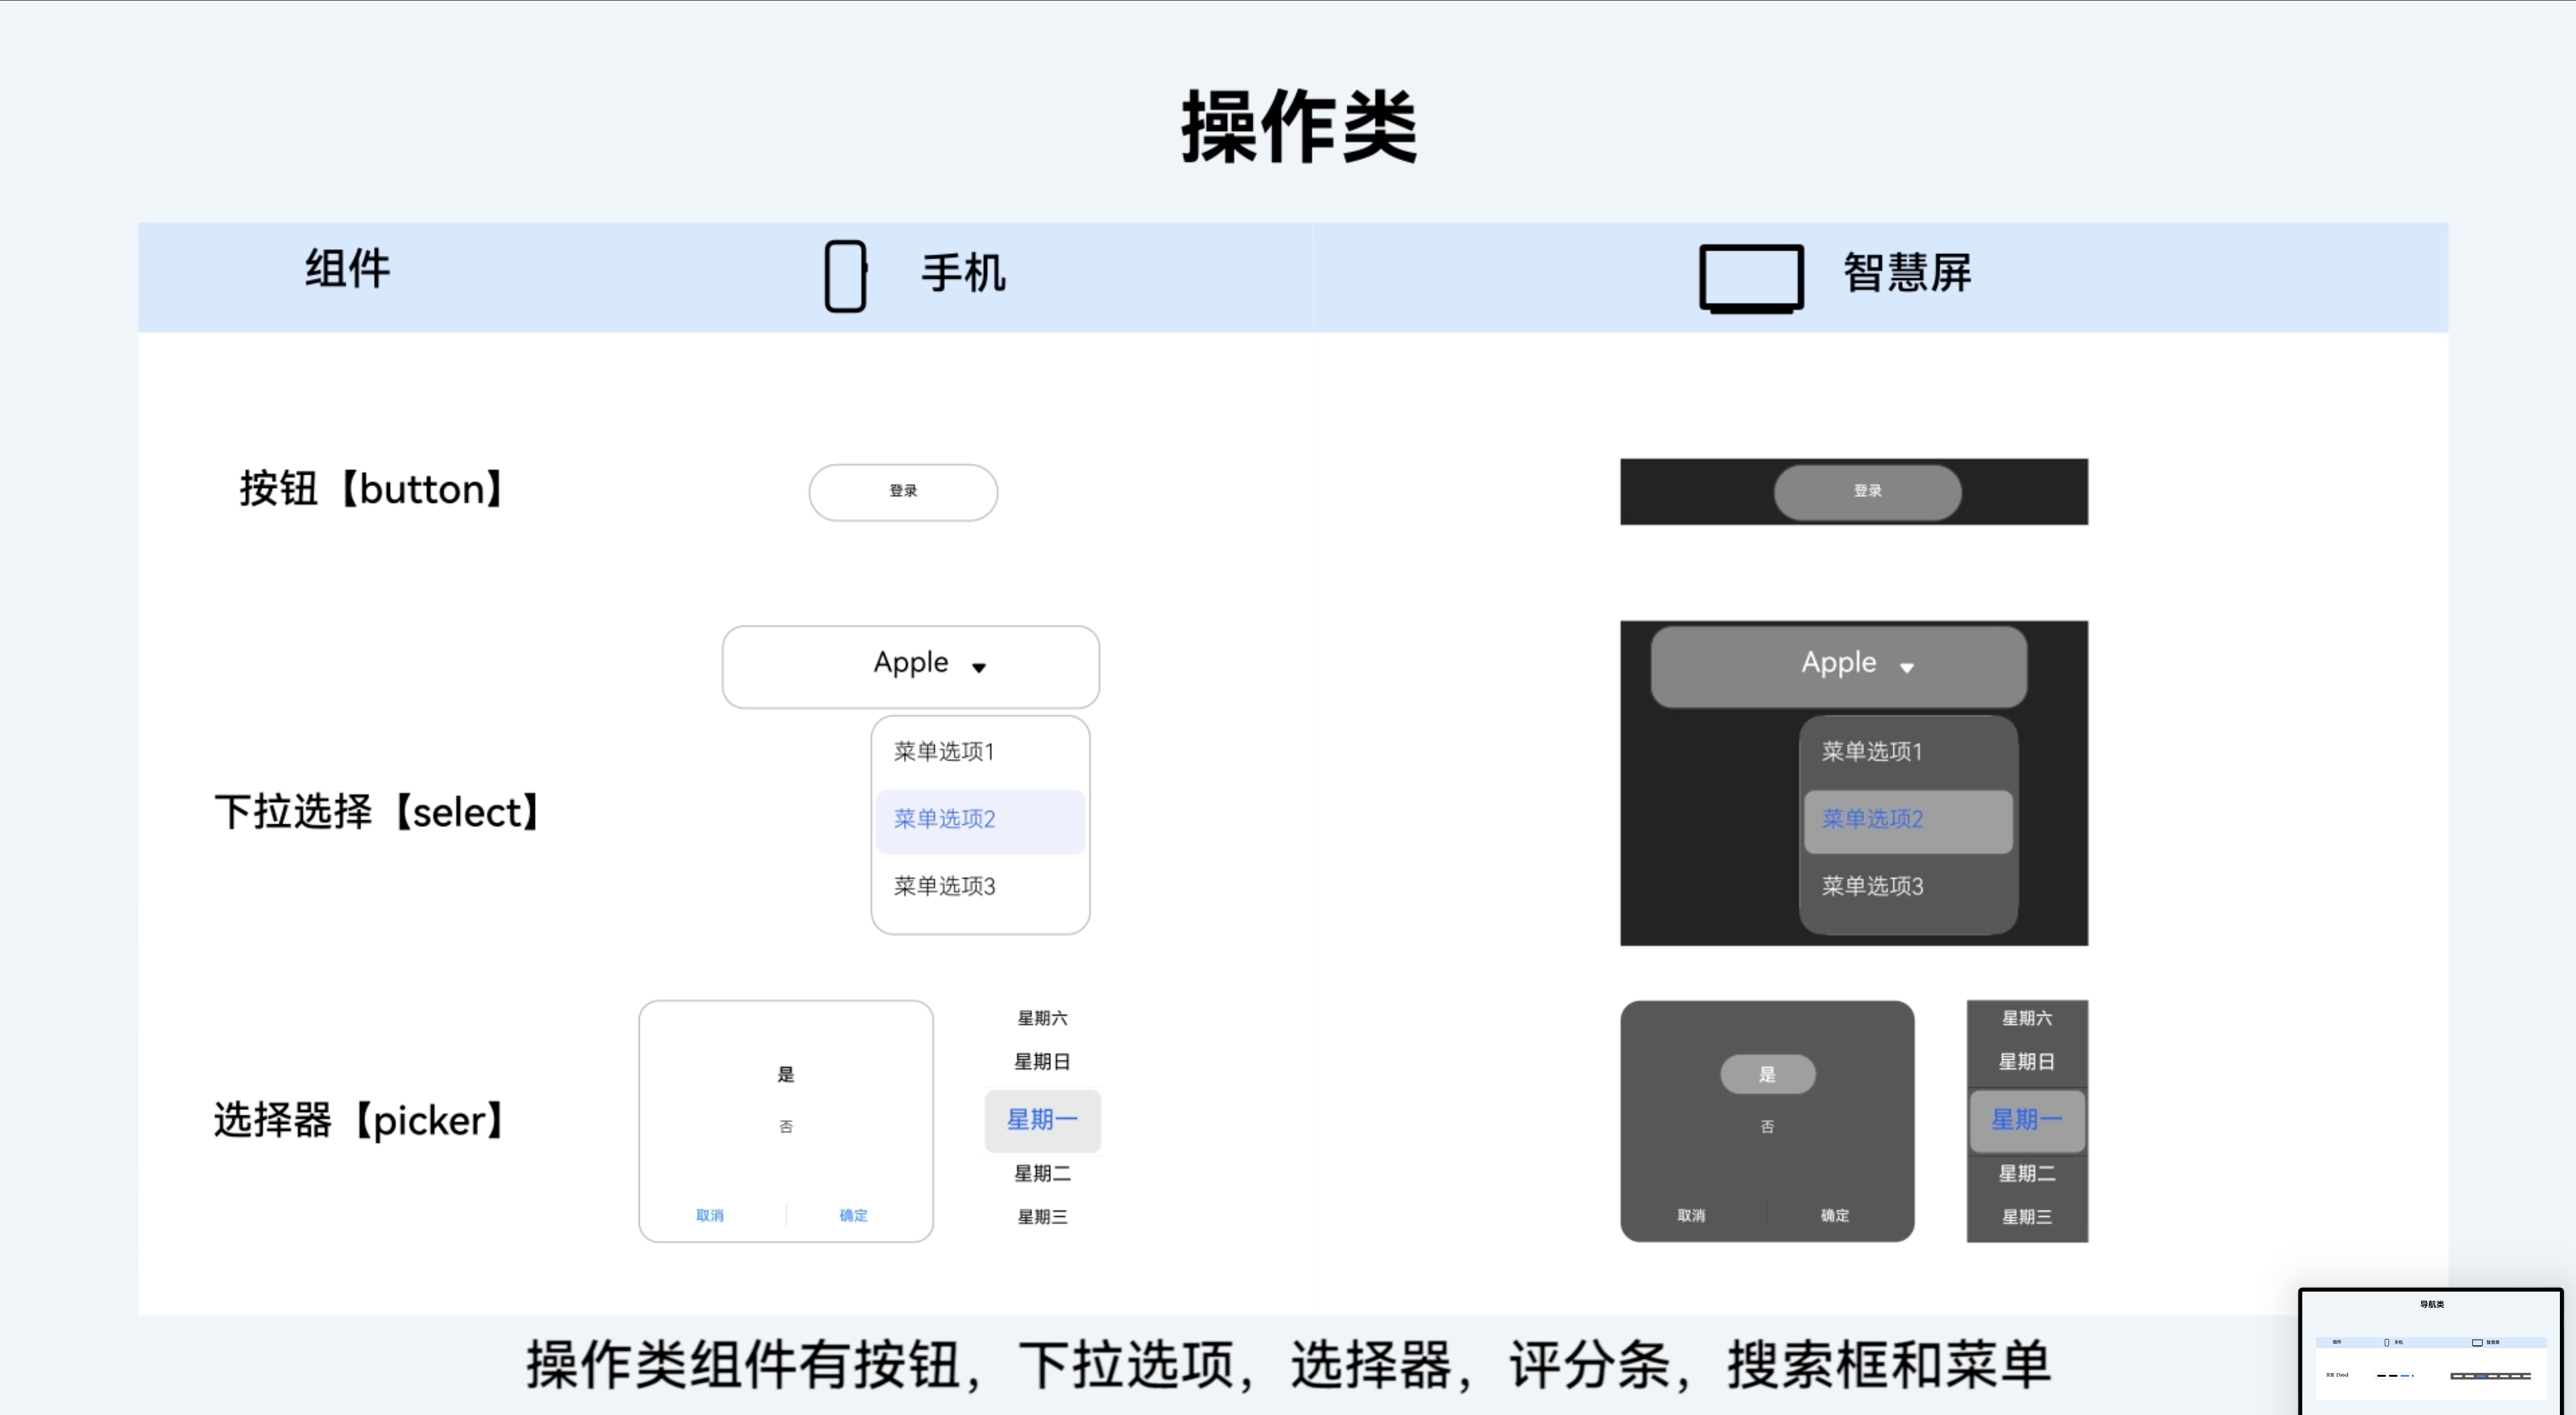
Task: Select 菜单选项1 in light menu
Action: pyautogui.click(x=944, y=751)
